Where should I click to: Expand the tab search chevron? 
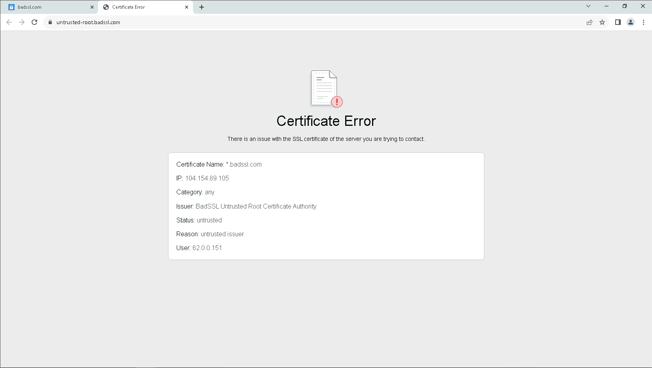[x=588, y=6]
